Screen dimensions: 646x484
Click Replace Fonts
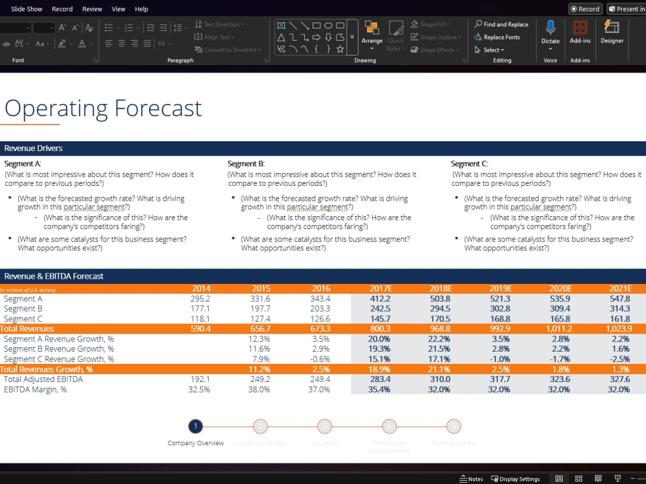pos(497,37)
